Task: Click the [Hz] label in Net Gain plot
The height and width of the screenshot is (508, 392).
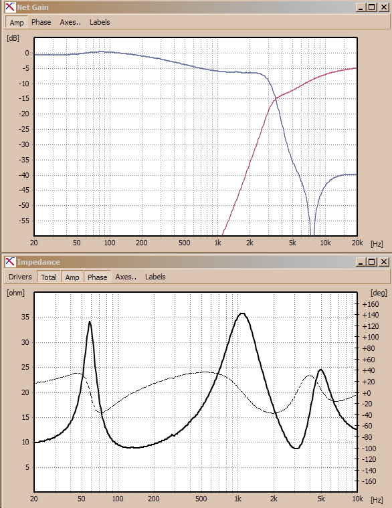Action: click(x=377, y=243)
